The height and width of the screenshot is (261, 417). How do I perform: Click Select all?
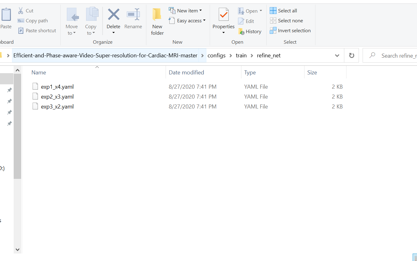[283, 10]
